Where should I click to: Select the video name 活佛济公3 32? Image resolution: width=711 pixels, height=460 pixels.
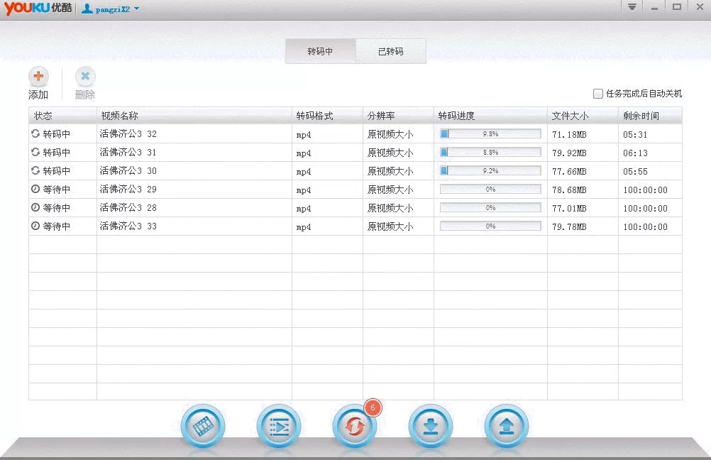pyautogui.click(x=128, y=134)
